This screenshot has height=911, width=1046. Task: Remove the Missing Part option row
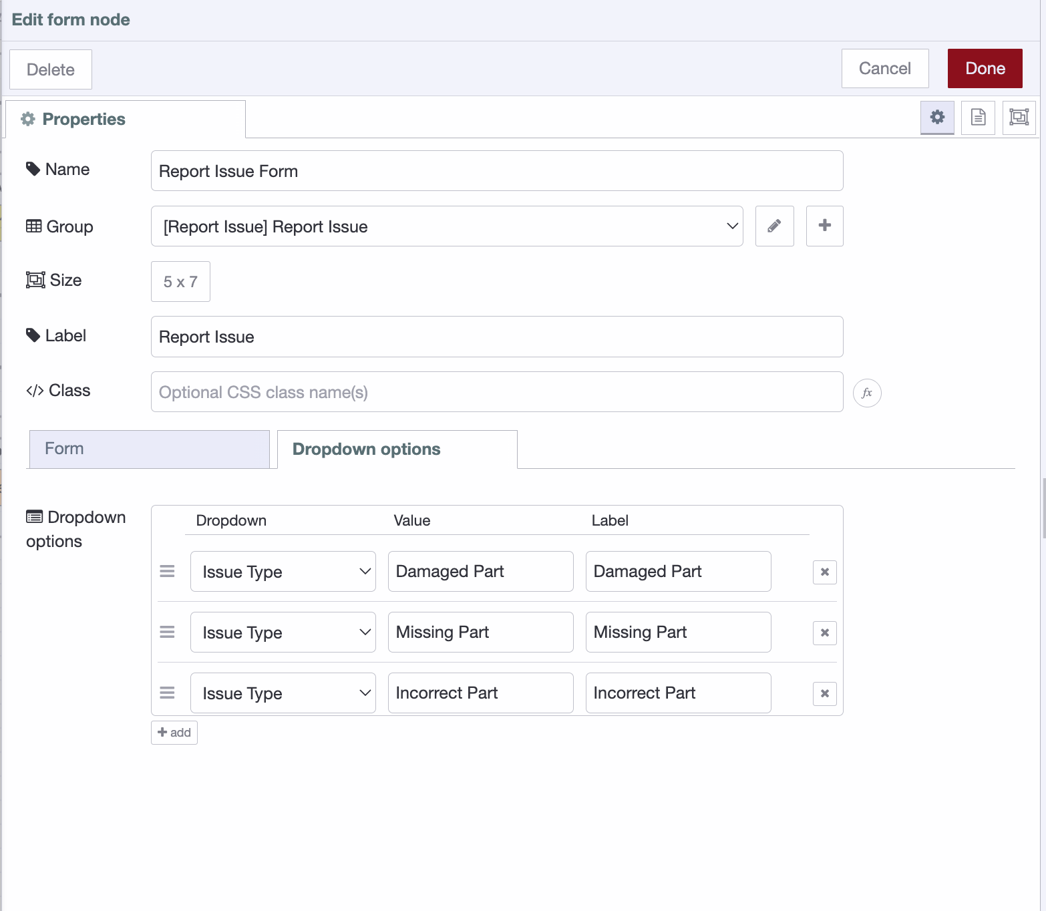click(x=824, y=632)
